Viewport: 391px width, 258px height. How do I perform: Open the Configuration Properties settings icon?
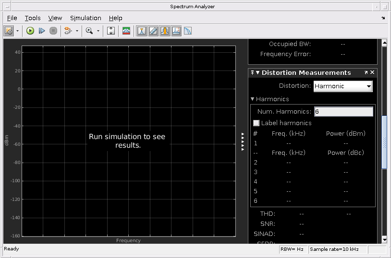[x=9, y=31]
